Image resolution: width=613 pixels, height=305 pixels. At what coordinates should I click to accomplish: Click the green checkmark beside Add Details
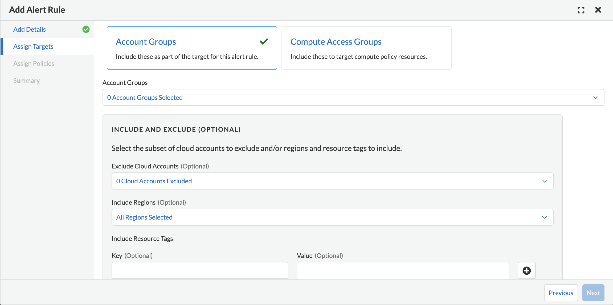click(x=86, y=29)
